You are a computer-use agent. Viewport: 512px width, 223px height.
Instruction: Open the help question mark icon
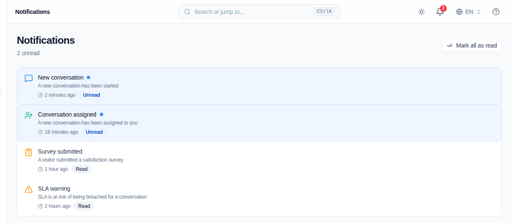click(x=496, y=12)
